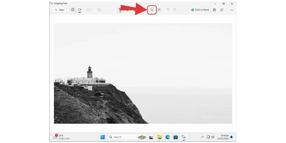The height and width of the screenshot is (143, 286).
Task: Click the taskbar Search box
Action: [123, 137]
